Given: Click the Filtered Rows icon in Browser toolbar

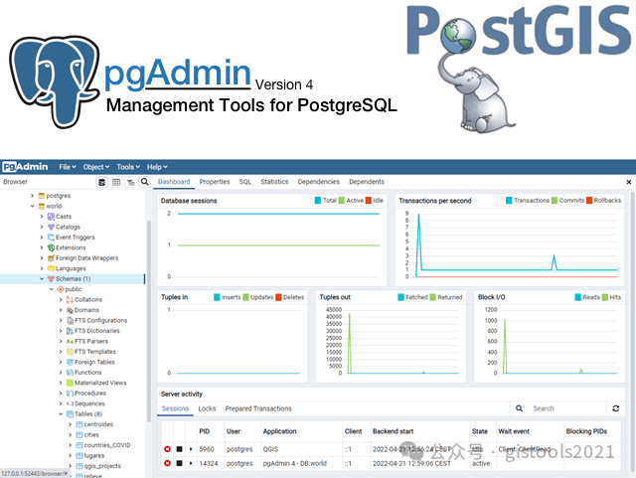Looking at the screenshot, I should pyautogui.click(x=130, y=182).
